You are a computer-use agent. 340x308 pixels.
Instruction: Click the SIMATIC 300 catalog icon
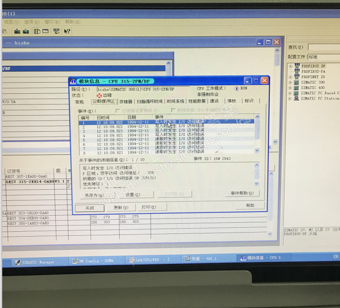296,82
